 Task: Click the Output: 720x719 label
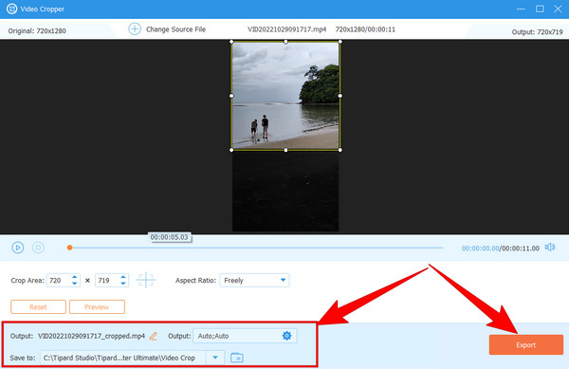(537, 32)
